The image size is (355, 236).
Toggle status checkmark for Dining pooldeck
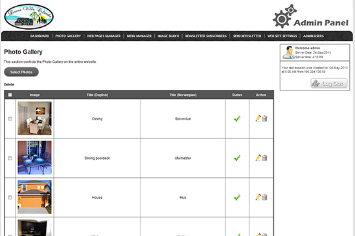click(237, 158)
